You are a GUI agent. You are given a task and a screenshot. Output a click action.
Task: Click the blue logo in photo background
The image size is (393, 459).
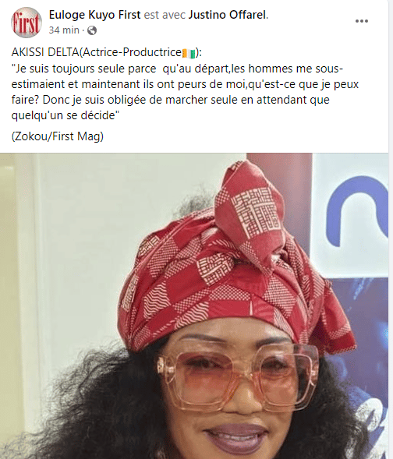pos(357,210)
